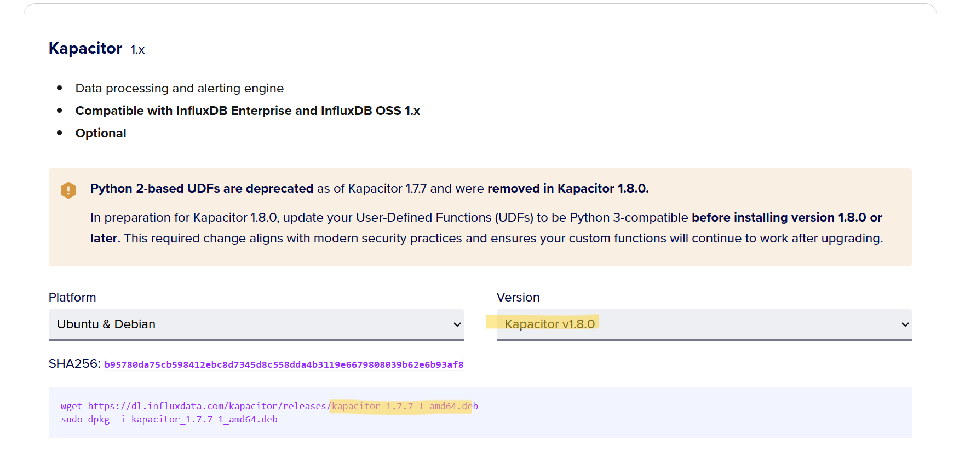Click the Compatible with InfluxDB Enterprise bullet
Screen dimensions: 965x458
[x=248, y=111]
